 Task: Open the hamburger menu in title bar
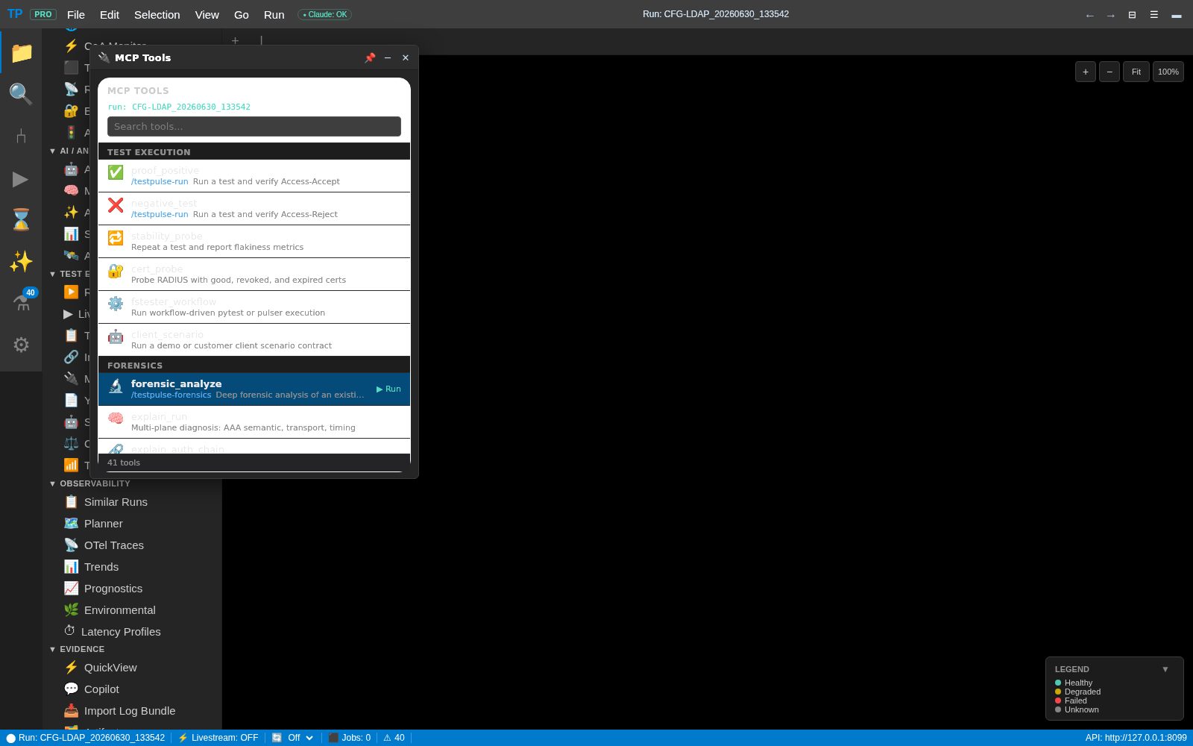pos(1153,15)
